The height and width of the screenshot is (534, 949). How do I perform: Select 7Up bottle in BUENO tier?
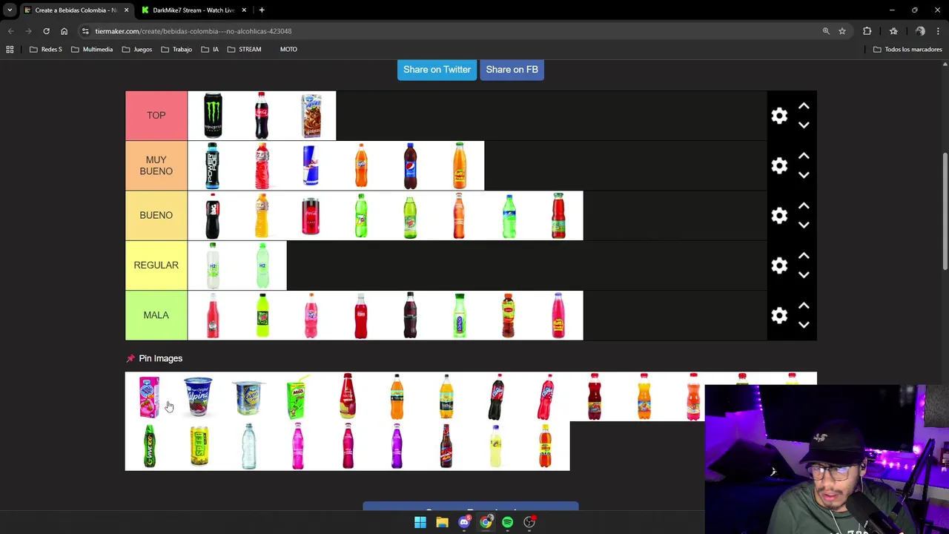pos(361,215)
